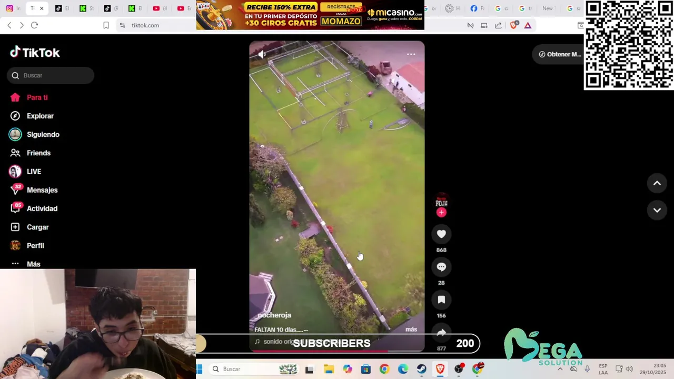Click the Brave Rewards triangle icon
Screen dimensions: 674x379
point(528,25)
